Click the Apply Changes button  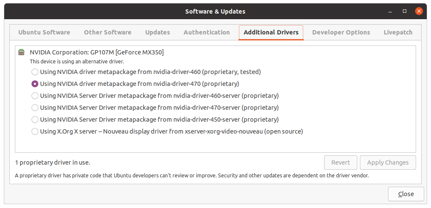coord(388,162)
